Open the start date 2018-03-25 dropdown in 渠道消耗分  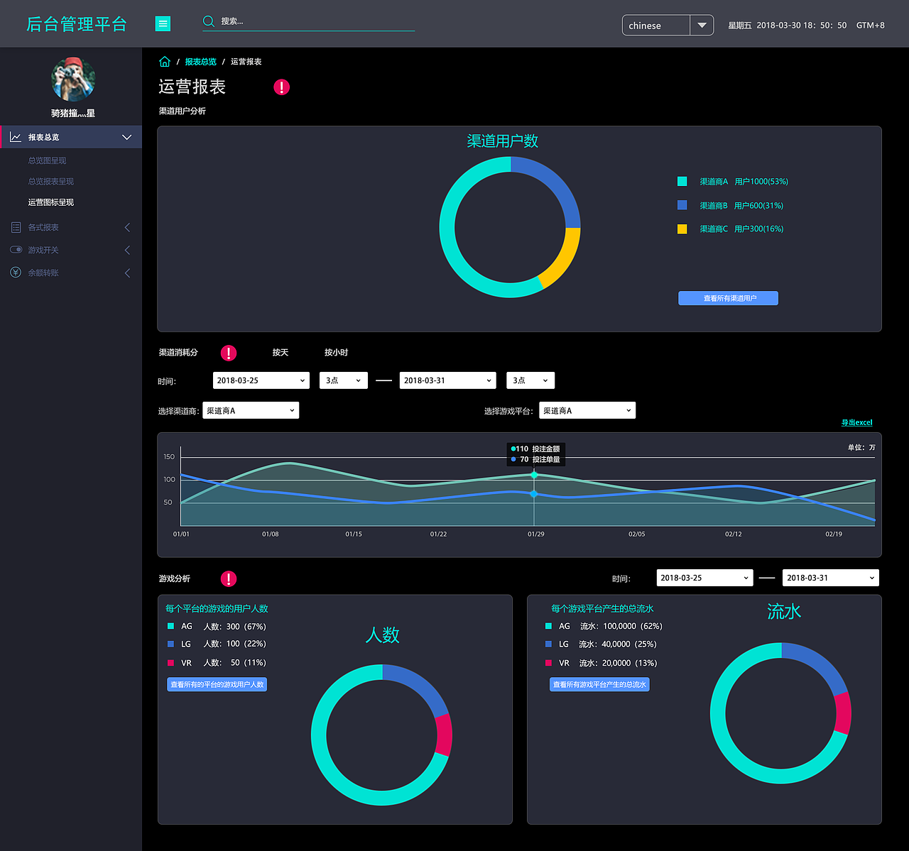tap(261, 380)
